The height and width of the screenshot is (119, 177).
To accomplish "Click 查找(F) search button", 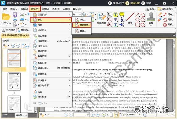I will pyautogui.click(x=150, y=9).
